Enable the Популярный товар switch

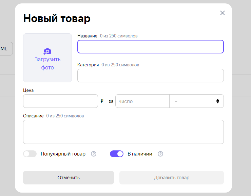click(x=30, y=154)
